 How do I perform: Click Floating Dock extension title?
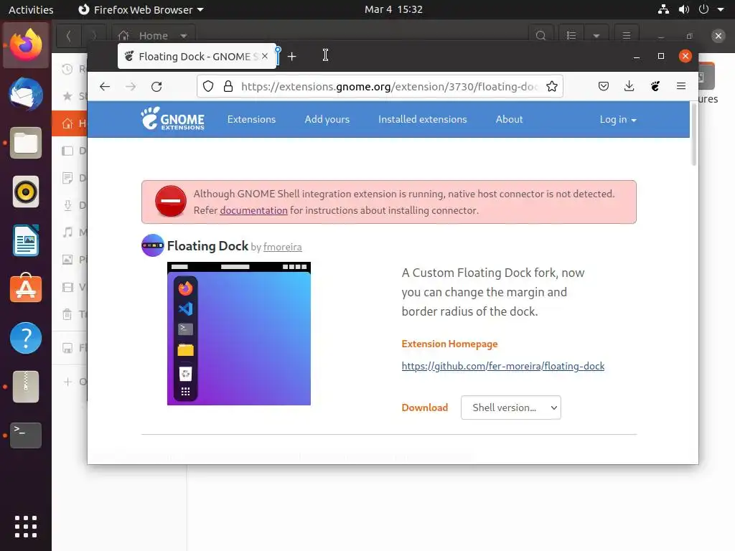coord(207,246)
